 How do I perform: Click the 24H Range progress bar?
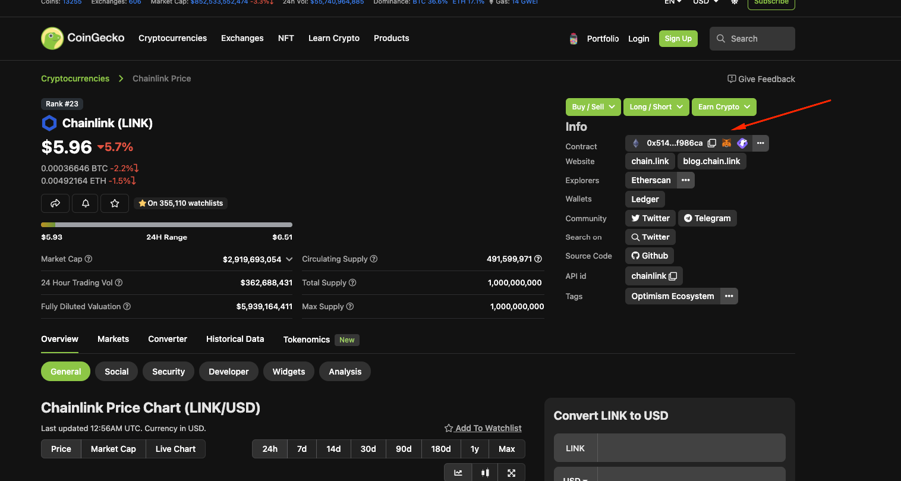pos(166,225)
